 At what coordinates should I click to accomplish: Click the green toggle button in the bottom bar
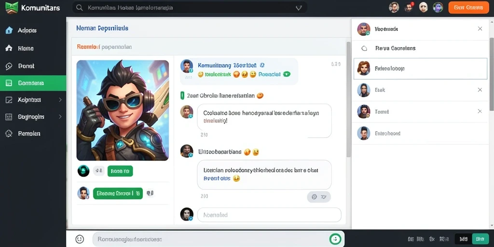coord(480,239)
